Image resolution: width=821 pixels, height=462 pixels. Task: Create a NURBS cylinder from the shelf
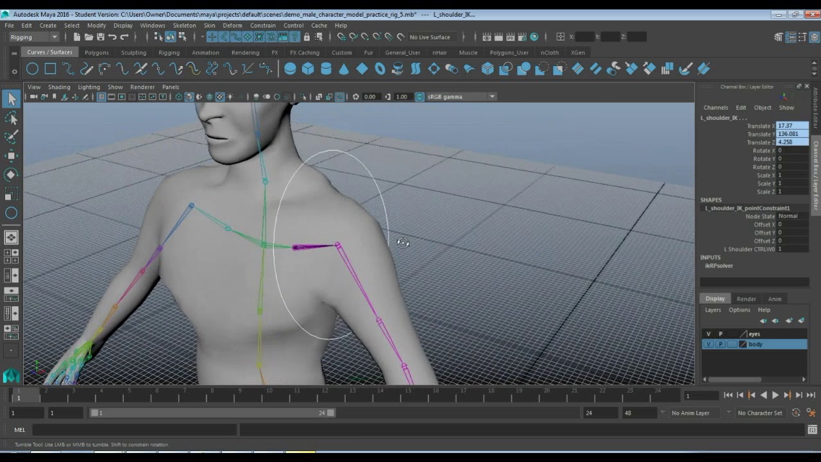coord(326,69)
